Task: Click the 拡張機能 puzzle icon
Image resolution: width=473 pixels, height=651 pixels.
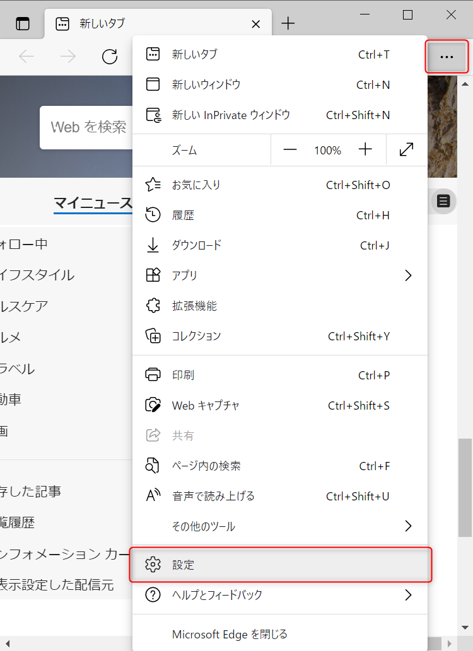Action: (153, 306)
